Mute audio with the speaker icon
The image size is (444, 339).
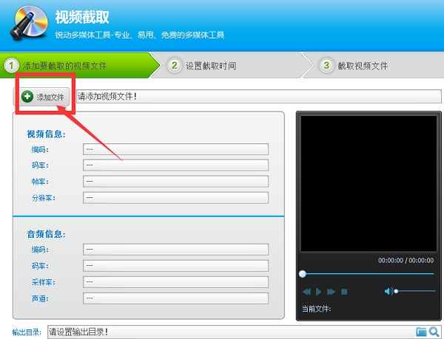(388, 291)
